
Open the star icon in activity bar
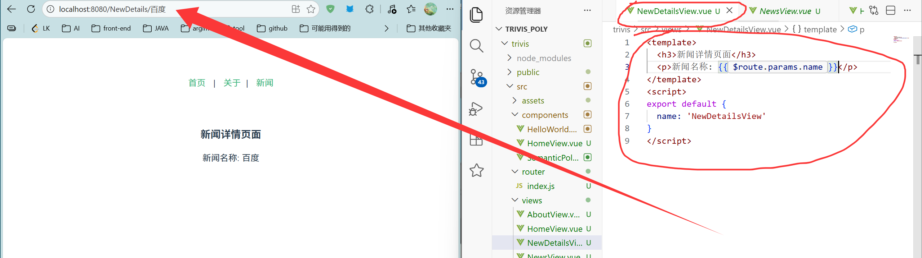[476, 170]
